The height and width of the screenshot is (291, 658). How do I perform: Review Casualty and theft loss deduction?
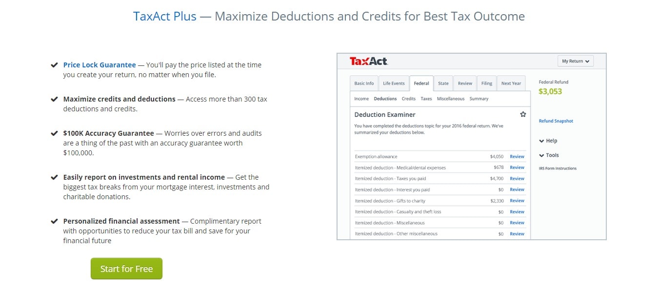(x=517, y=212)
